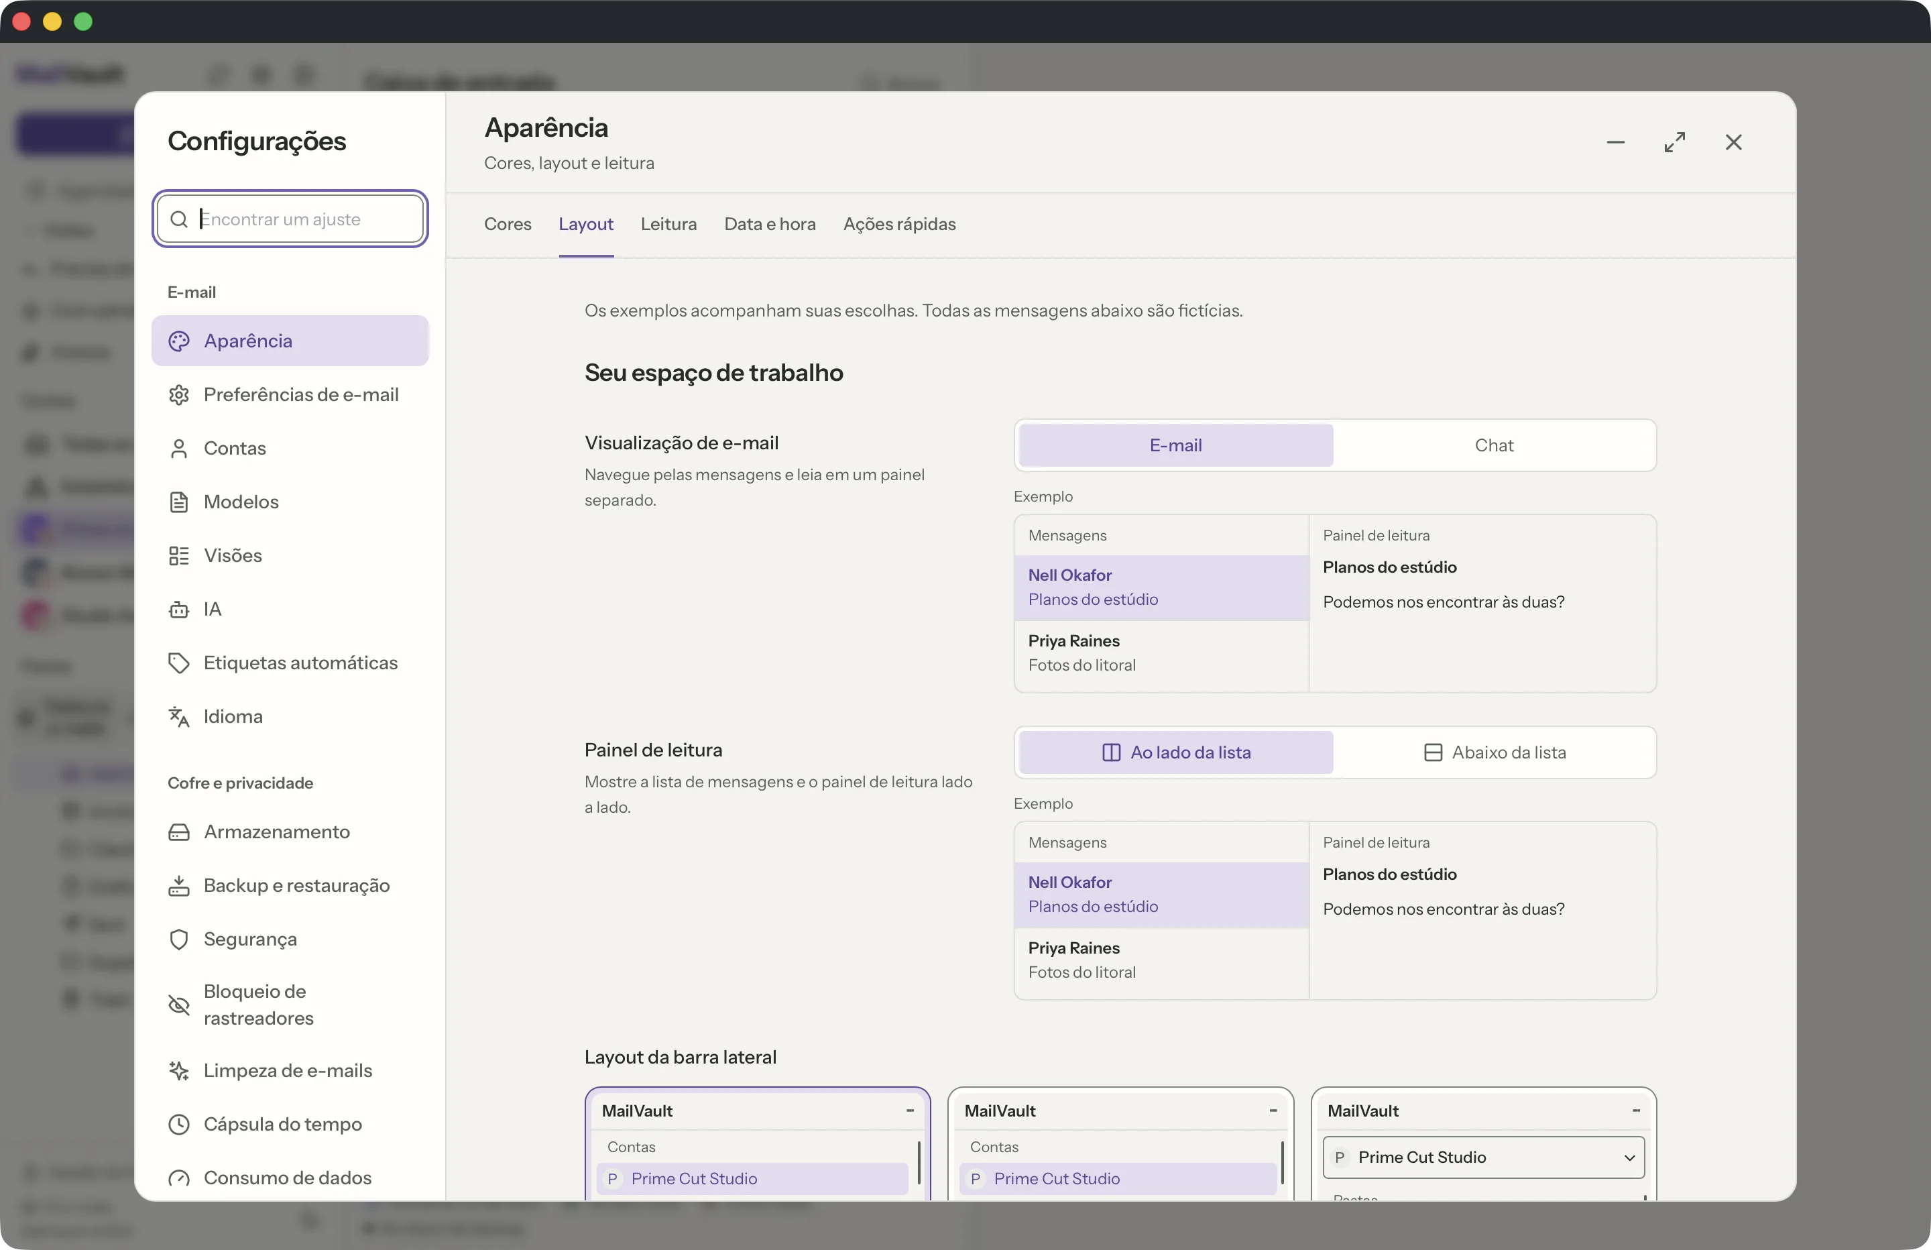
Task: Click Seu espaço de trabalho heading
Action: 714,373
